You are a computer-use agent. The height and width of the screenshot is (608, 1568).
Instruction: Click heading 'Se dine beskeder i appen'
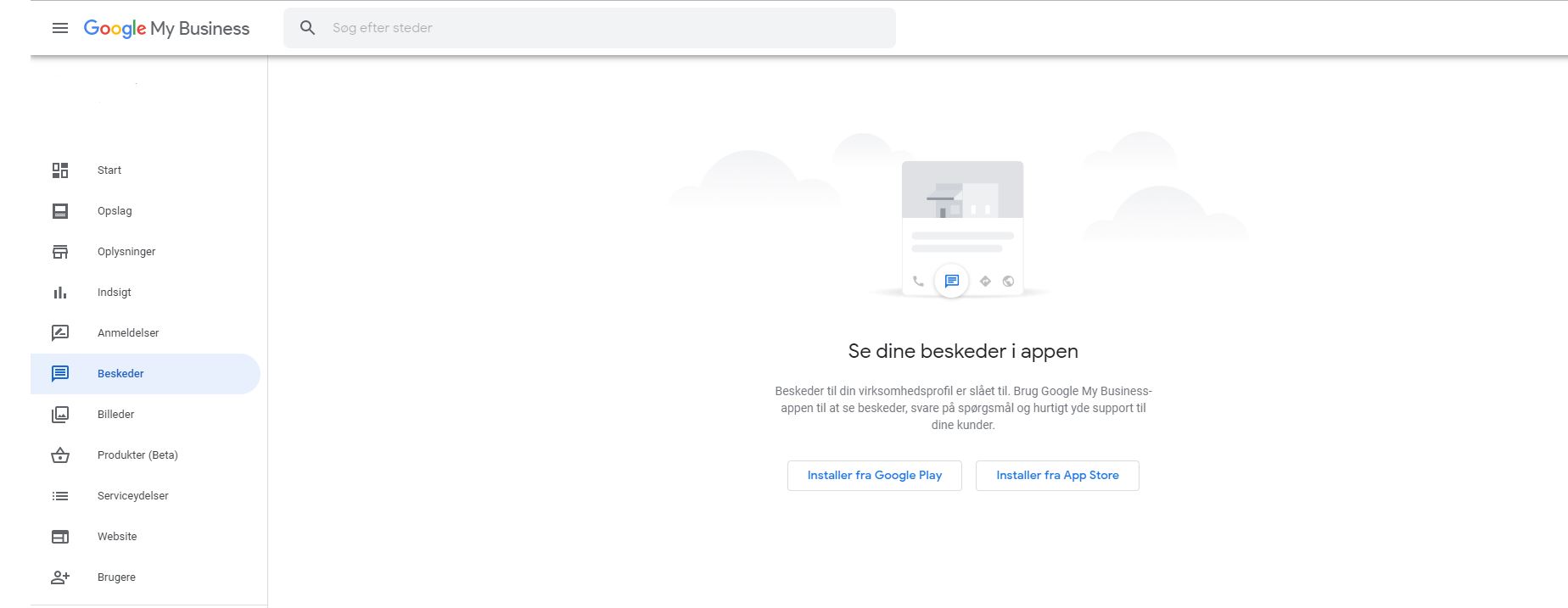coord(963,351)
